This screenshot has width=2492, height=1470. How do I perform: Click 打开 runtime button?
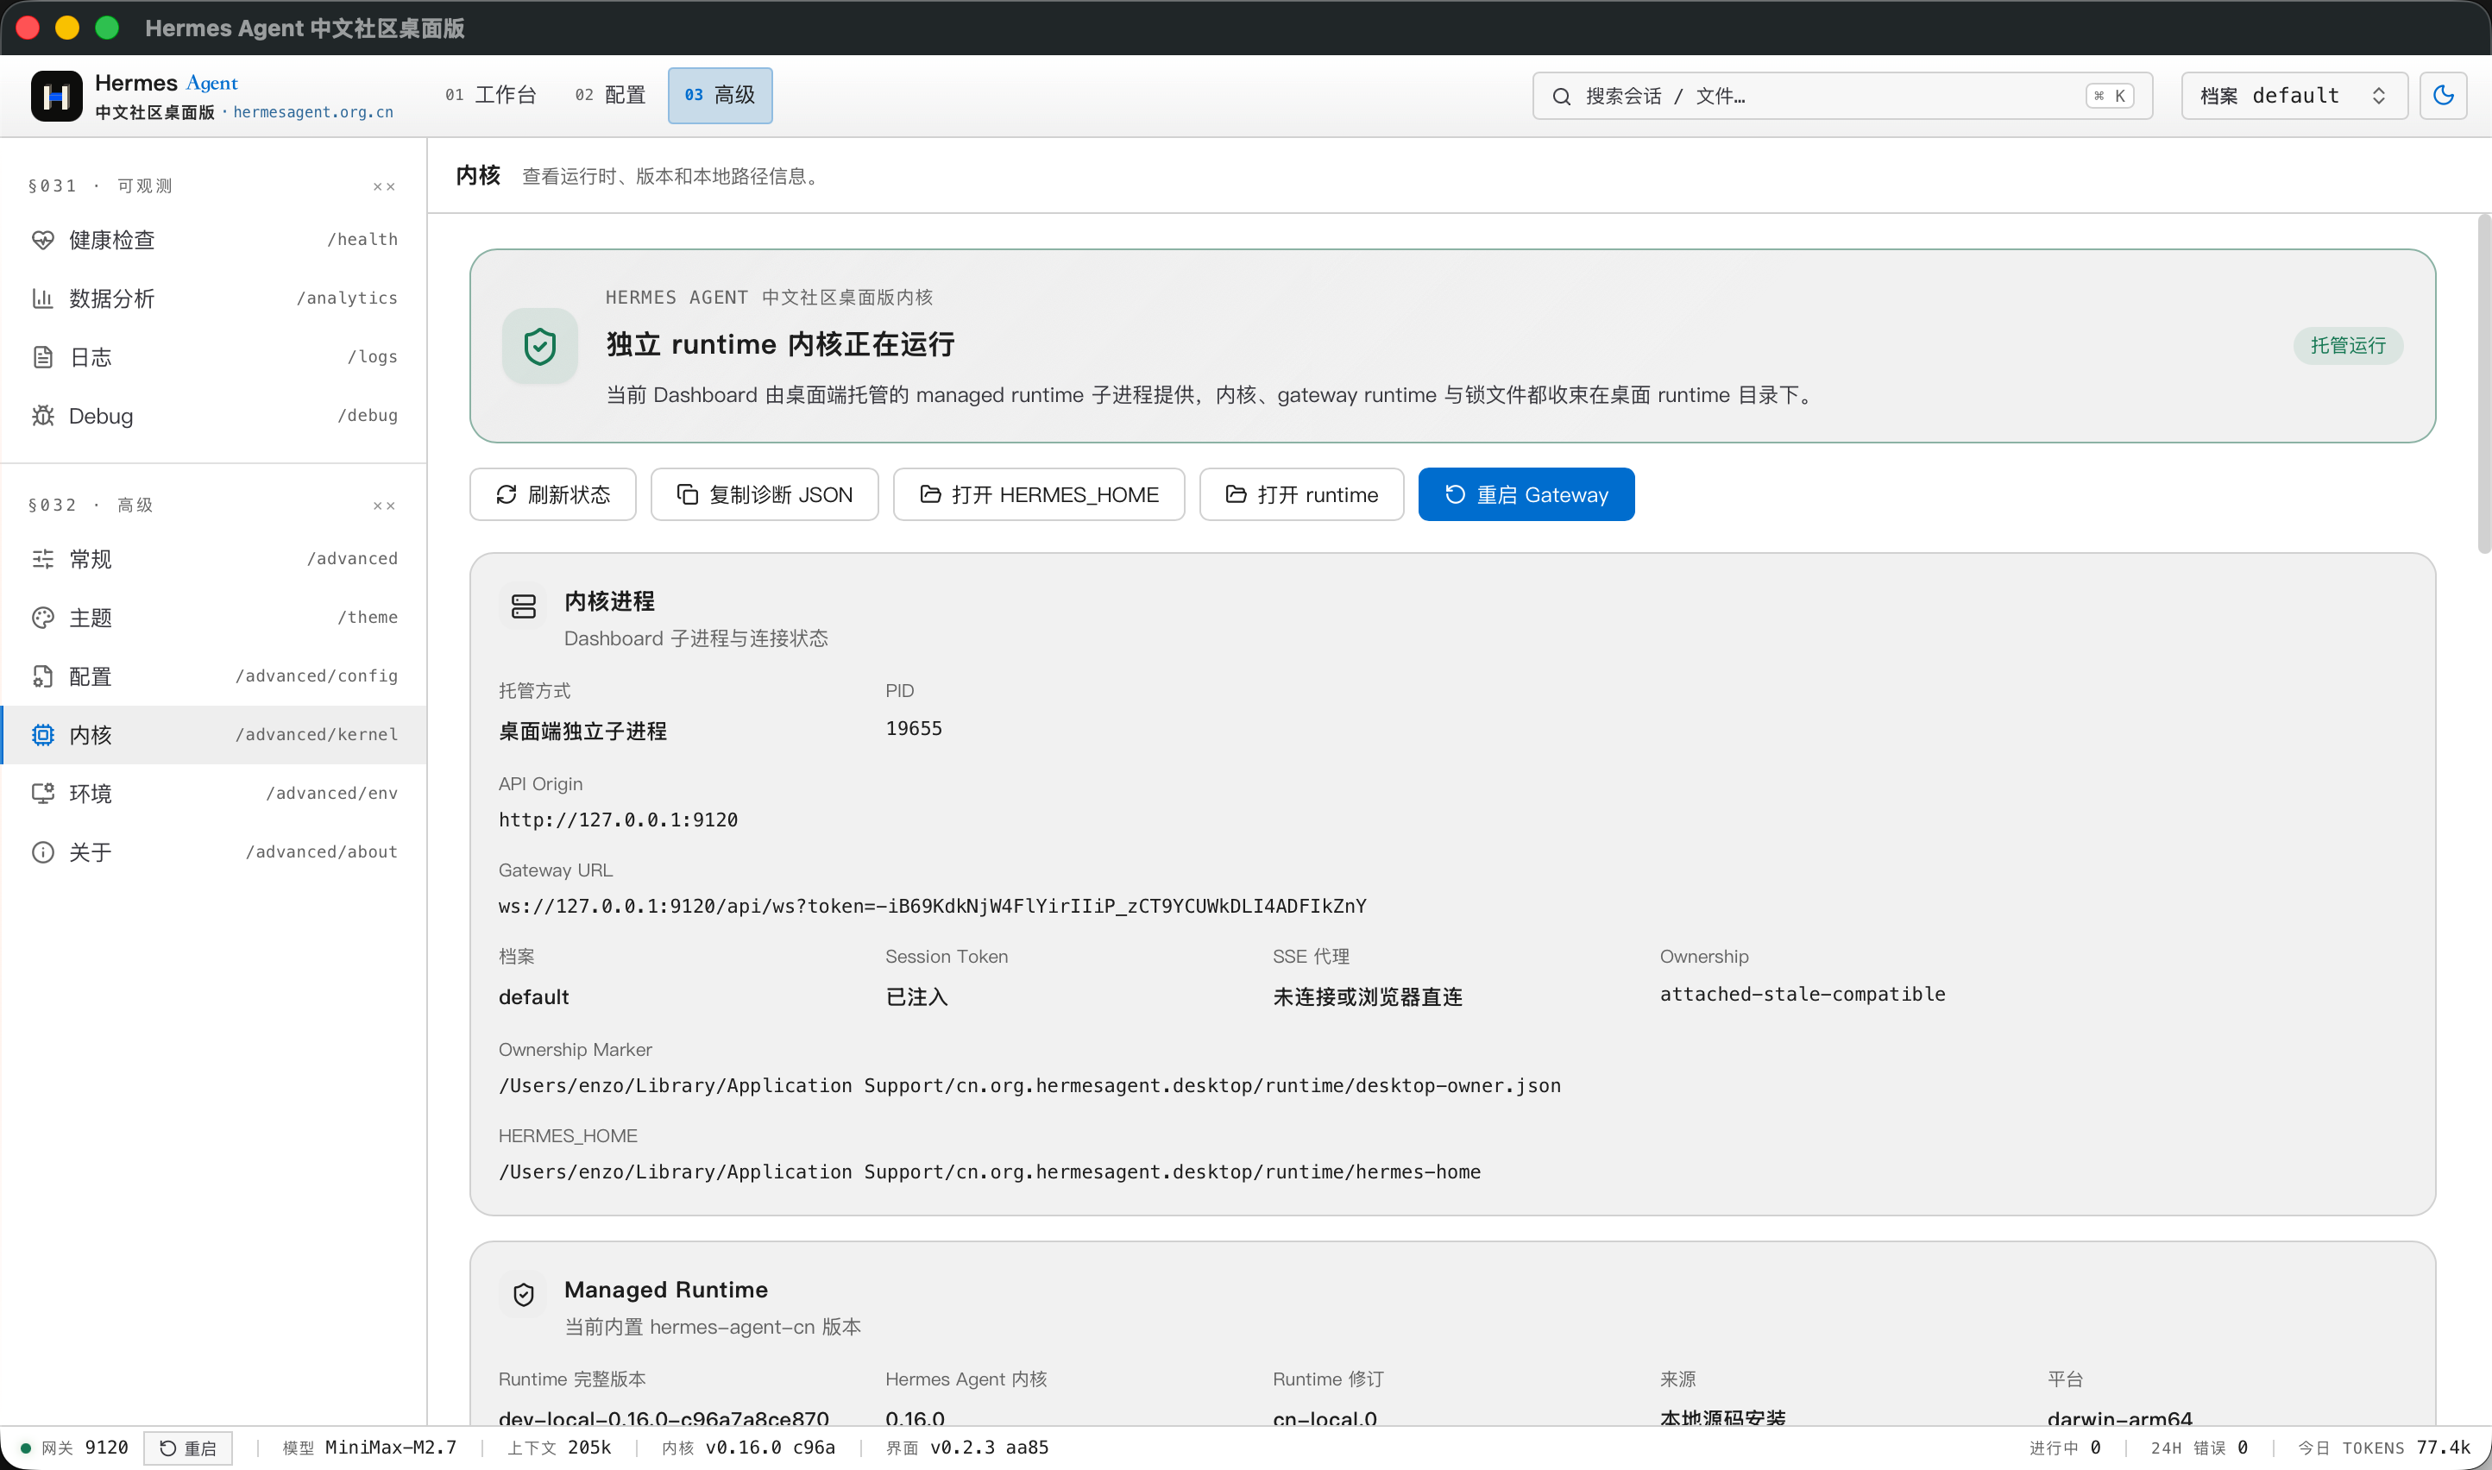point(1301,494)
